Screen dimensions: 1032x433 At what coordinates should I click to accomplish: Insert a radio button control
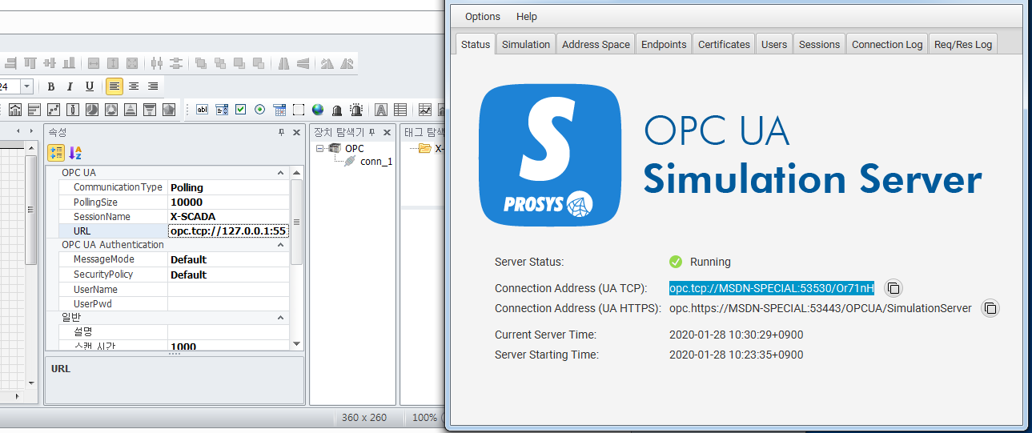pos(260,110)
